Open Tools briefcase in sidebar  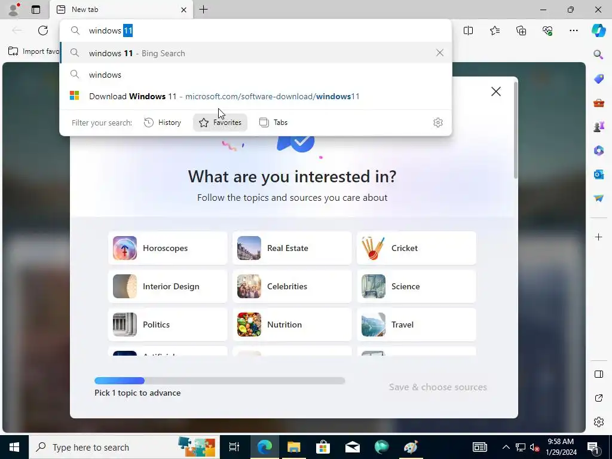pos(598,103)
